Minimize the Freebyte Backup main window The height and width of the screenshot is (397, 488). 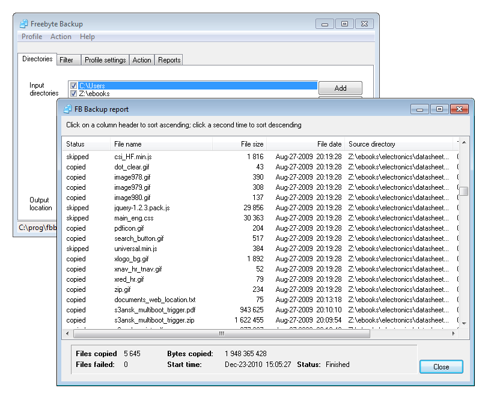[x=325, y=24]
